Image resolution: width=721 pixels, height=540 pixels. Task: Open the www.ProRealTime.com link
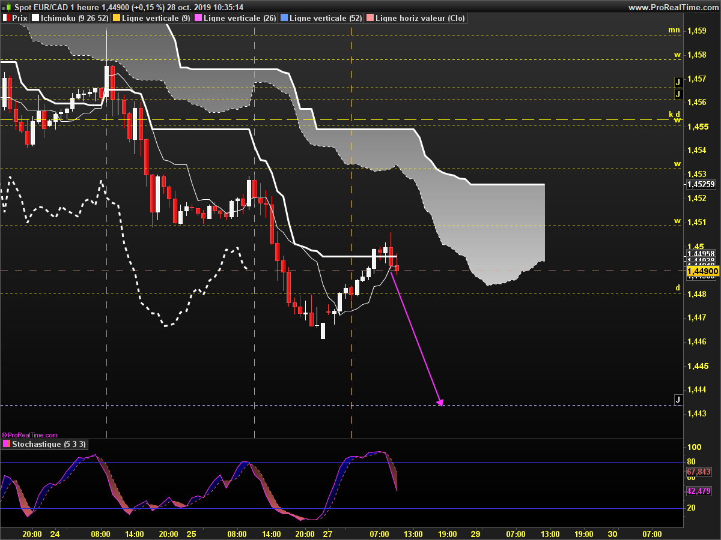pos(673,7)
